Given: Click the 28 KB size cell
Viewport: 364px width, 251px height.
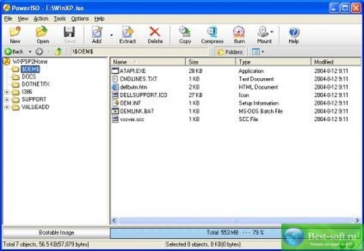Looking at the screenshot, I should point(195,71).
